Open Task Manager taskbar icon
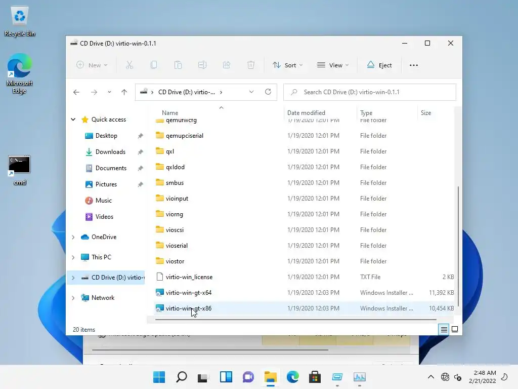This screenshot has width=518, height=389. pyautogui.click(x=360, y=377)
